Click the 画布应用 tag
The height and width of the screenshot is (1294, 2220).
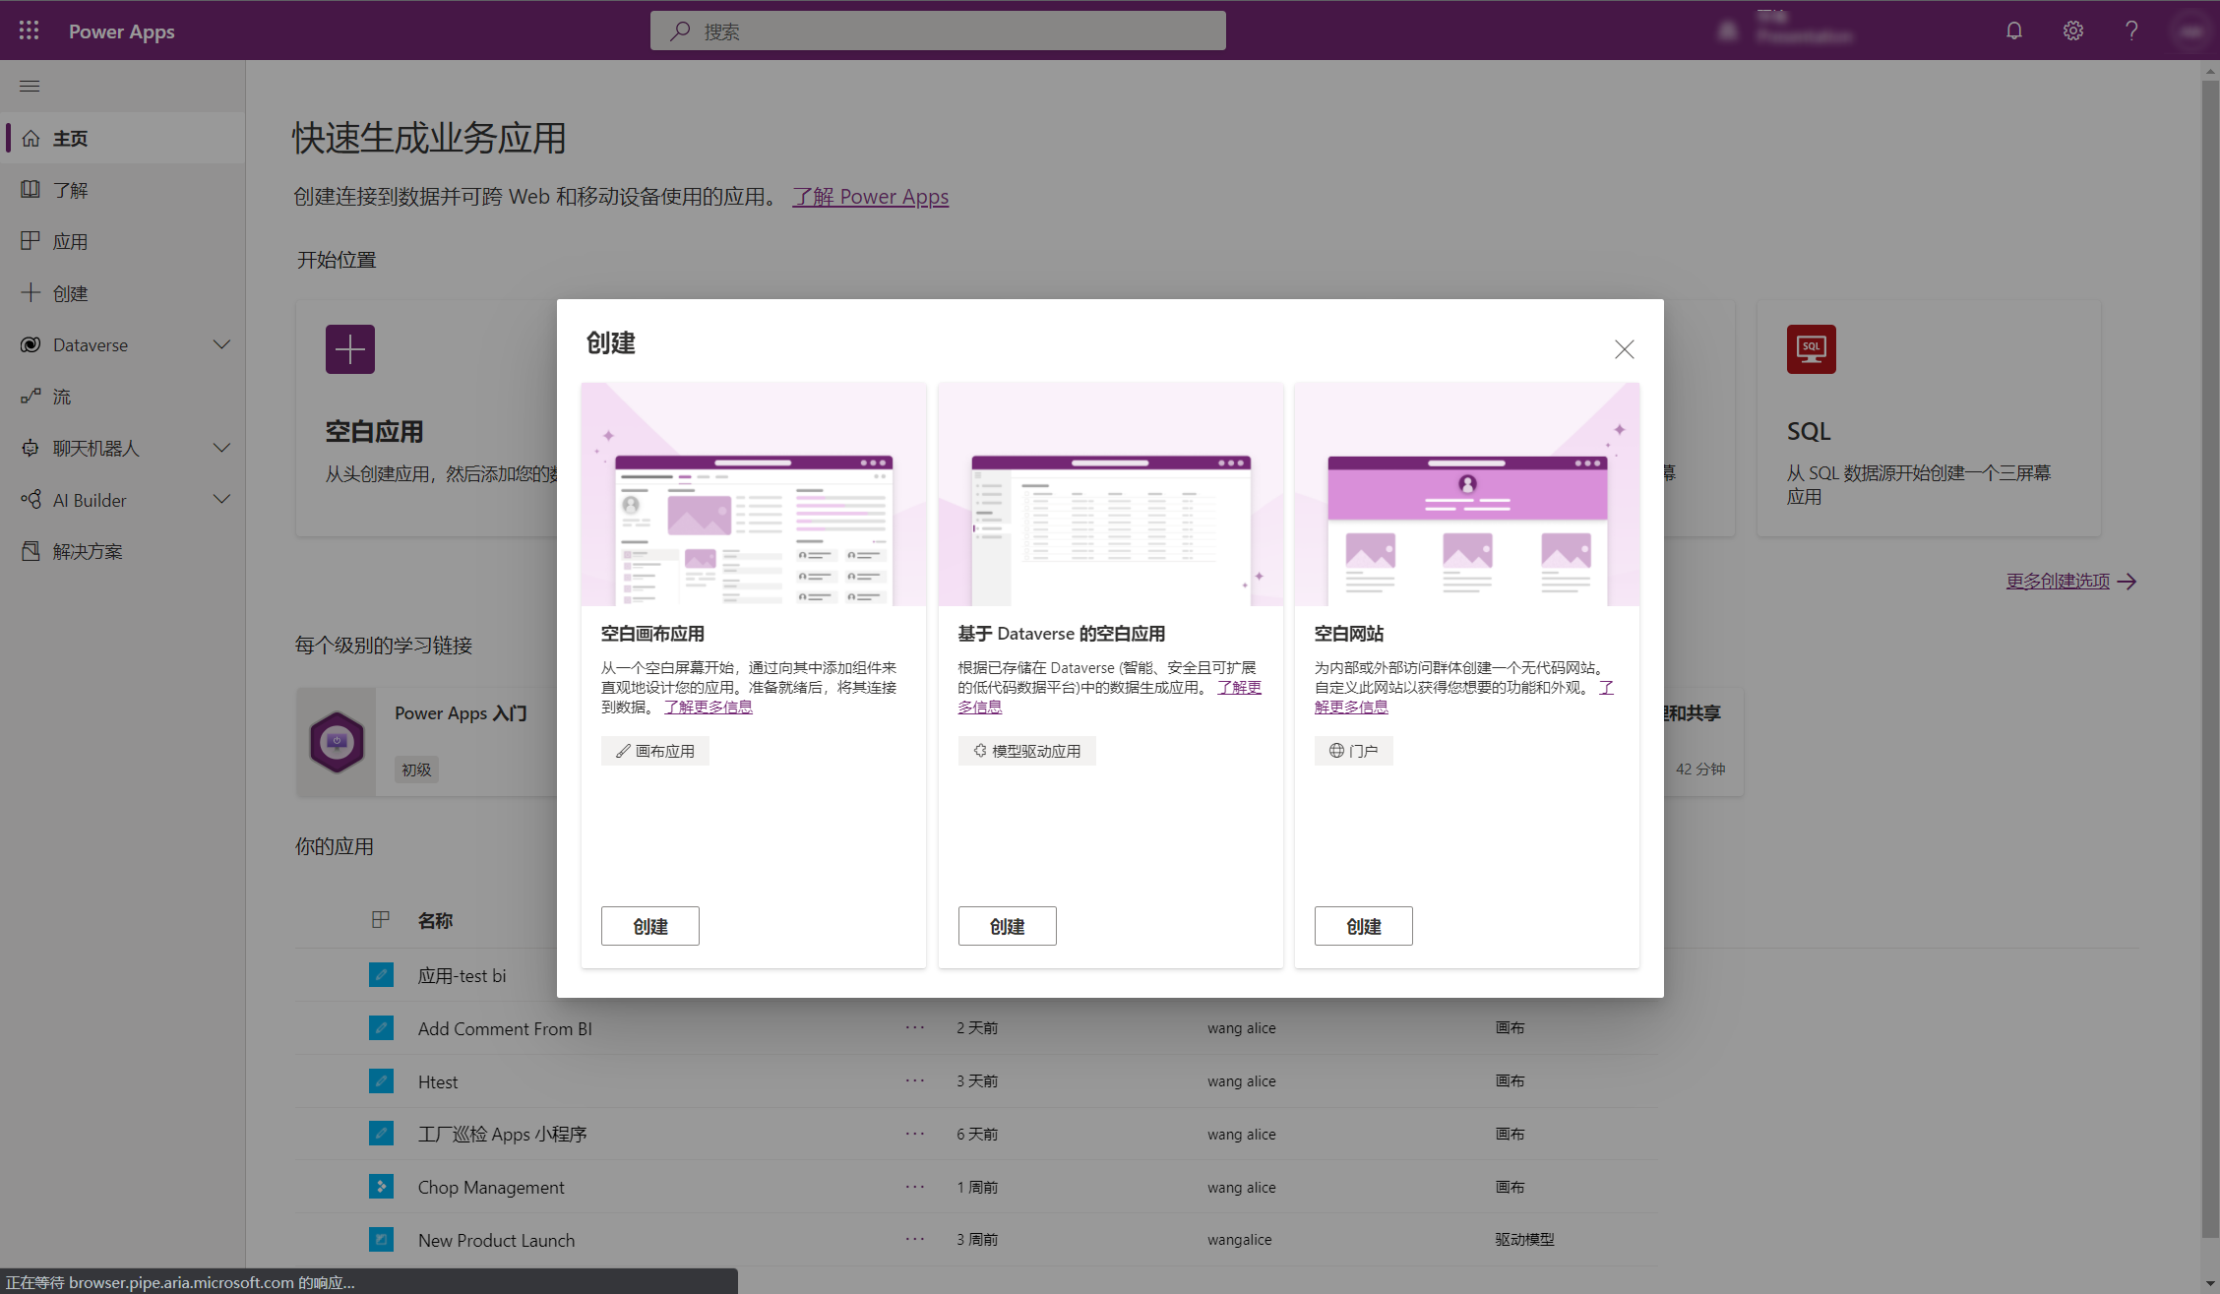point(655,751)
